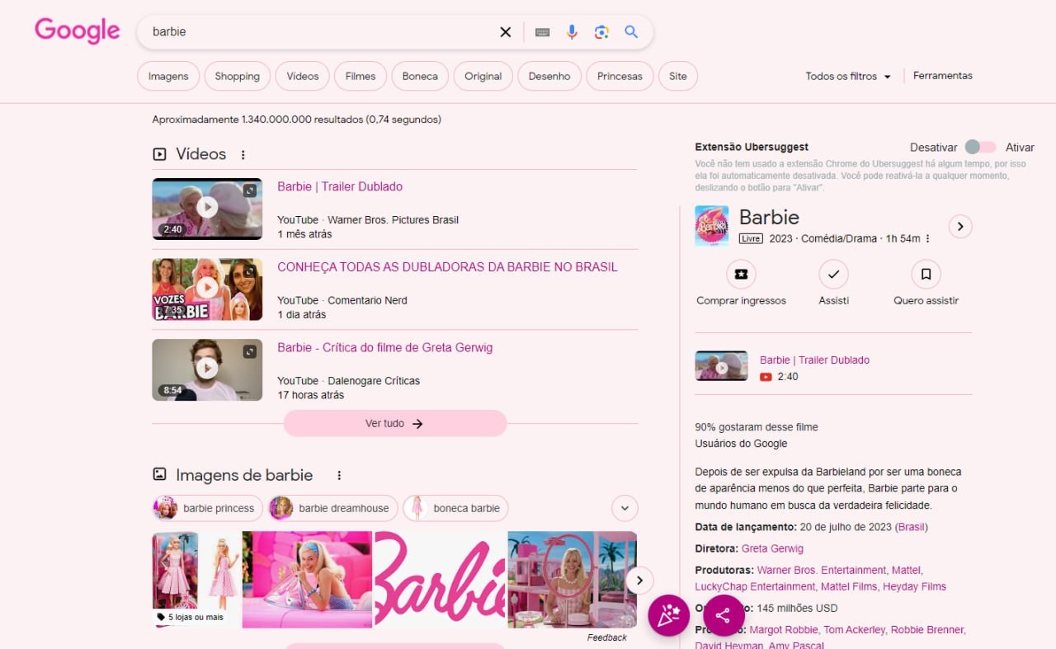This screenshot has height=649, width=1056.
Task: Switch to the Imagens filter
Action: (x=168, y=76)
